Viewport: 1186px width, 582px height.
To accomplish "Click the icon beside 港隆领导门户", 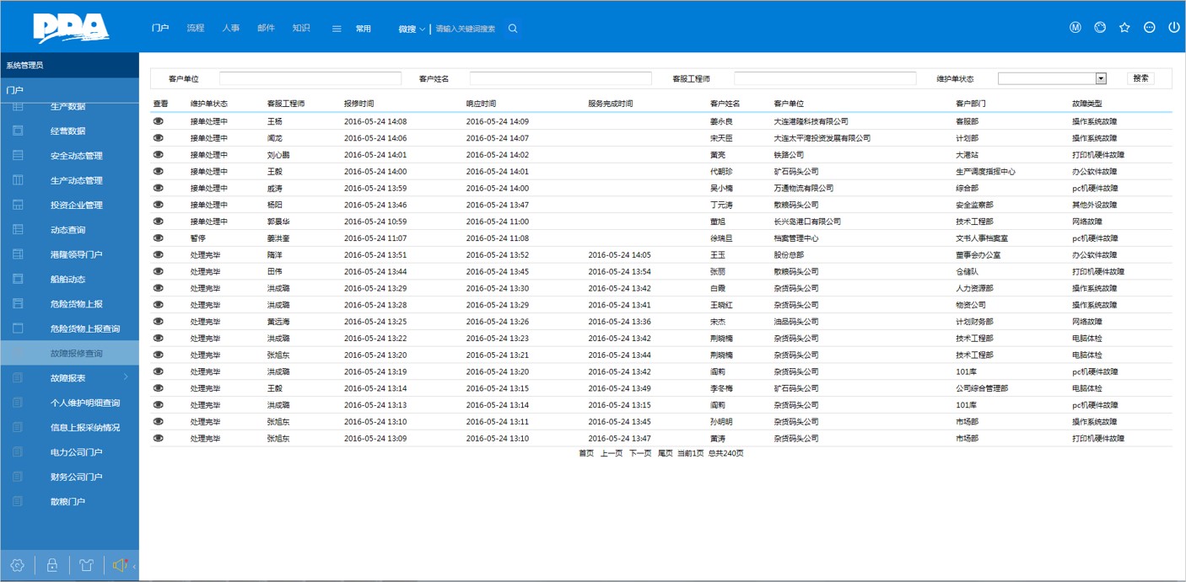I will click(18, 254).
